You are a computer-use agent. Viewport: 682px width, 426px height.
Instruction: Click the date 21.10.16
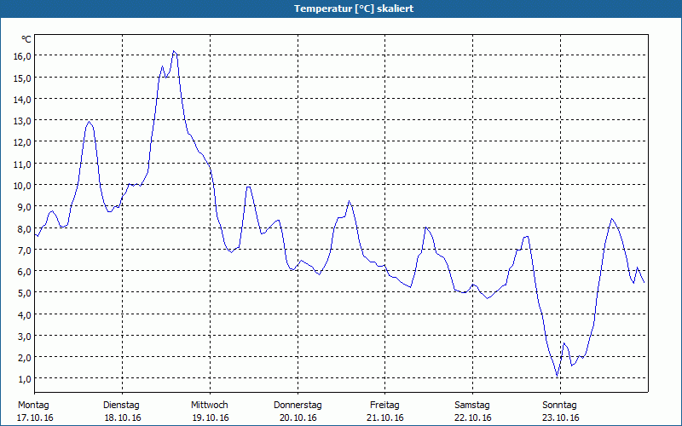[x=385, y=417]
